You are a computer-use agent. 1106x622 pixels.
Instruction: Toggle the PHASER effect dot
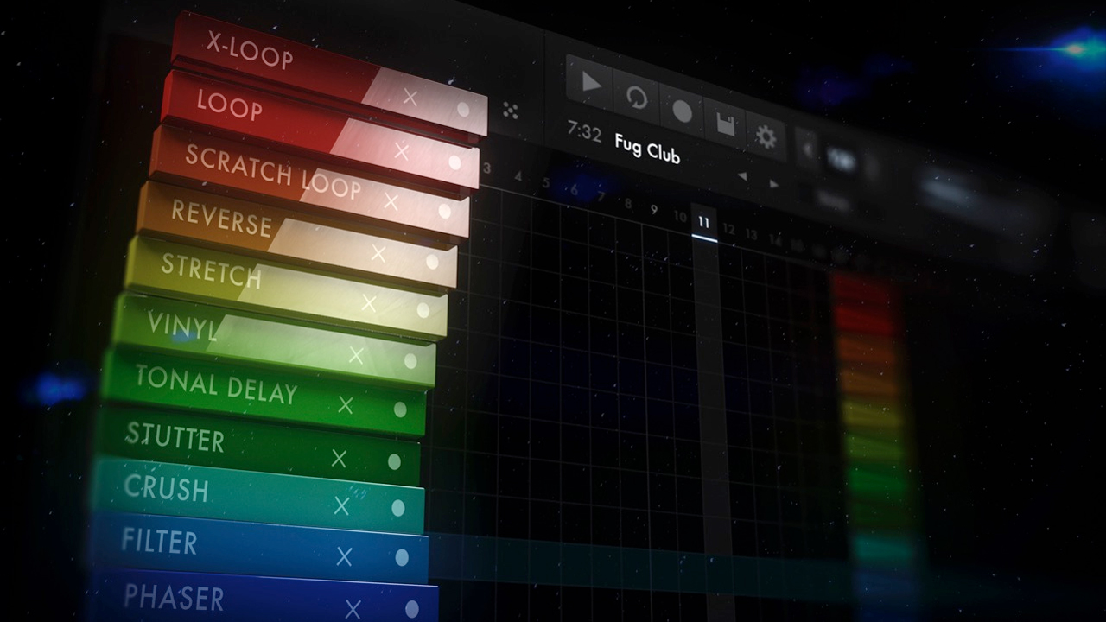click(412, 609)
